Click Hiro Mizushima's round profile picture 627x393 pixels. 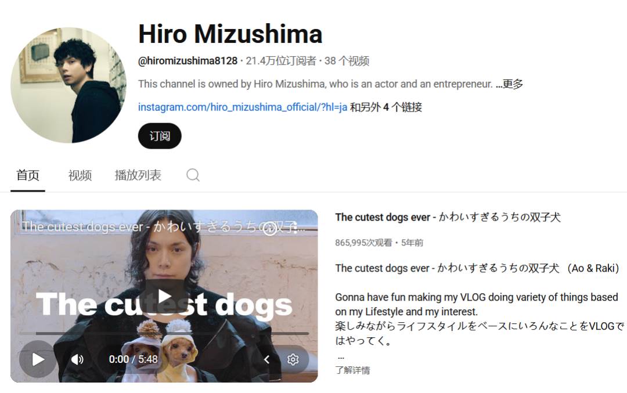69,85
